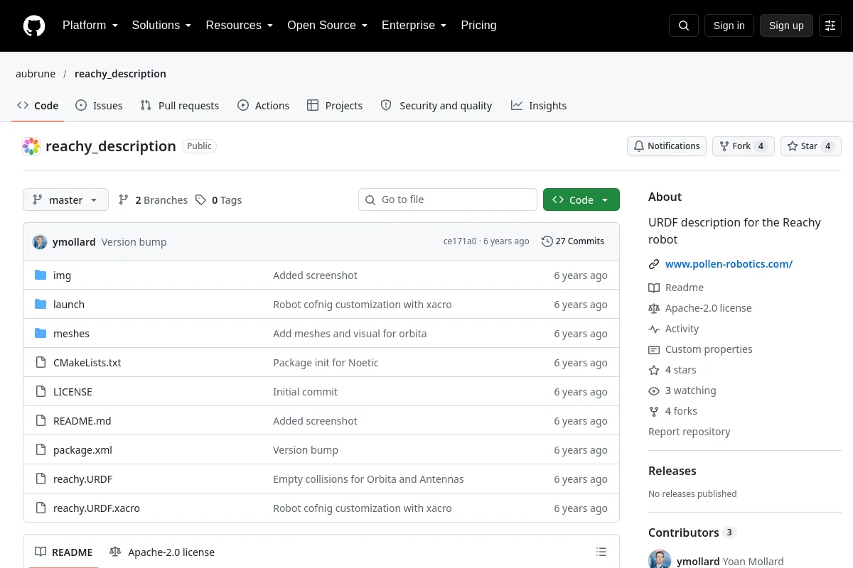The width and height of the screenshot is (853, 568).
Task: Star the repository
Action: coord(811,146)
